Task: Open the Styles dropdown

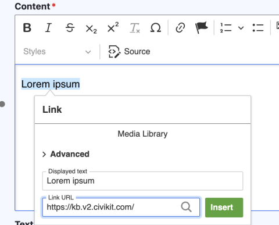Action: pos(57,52)
